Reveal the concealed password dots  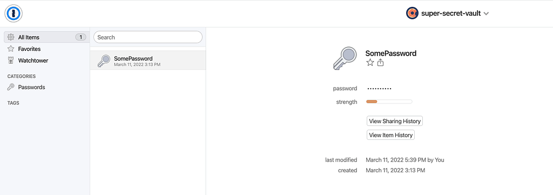point(379,89)
